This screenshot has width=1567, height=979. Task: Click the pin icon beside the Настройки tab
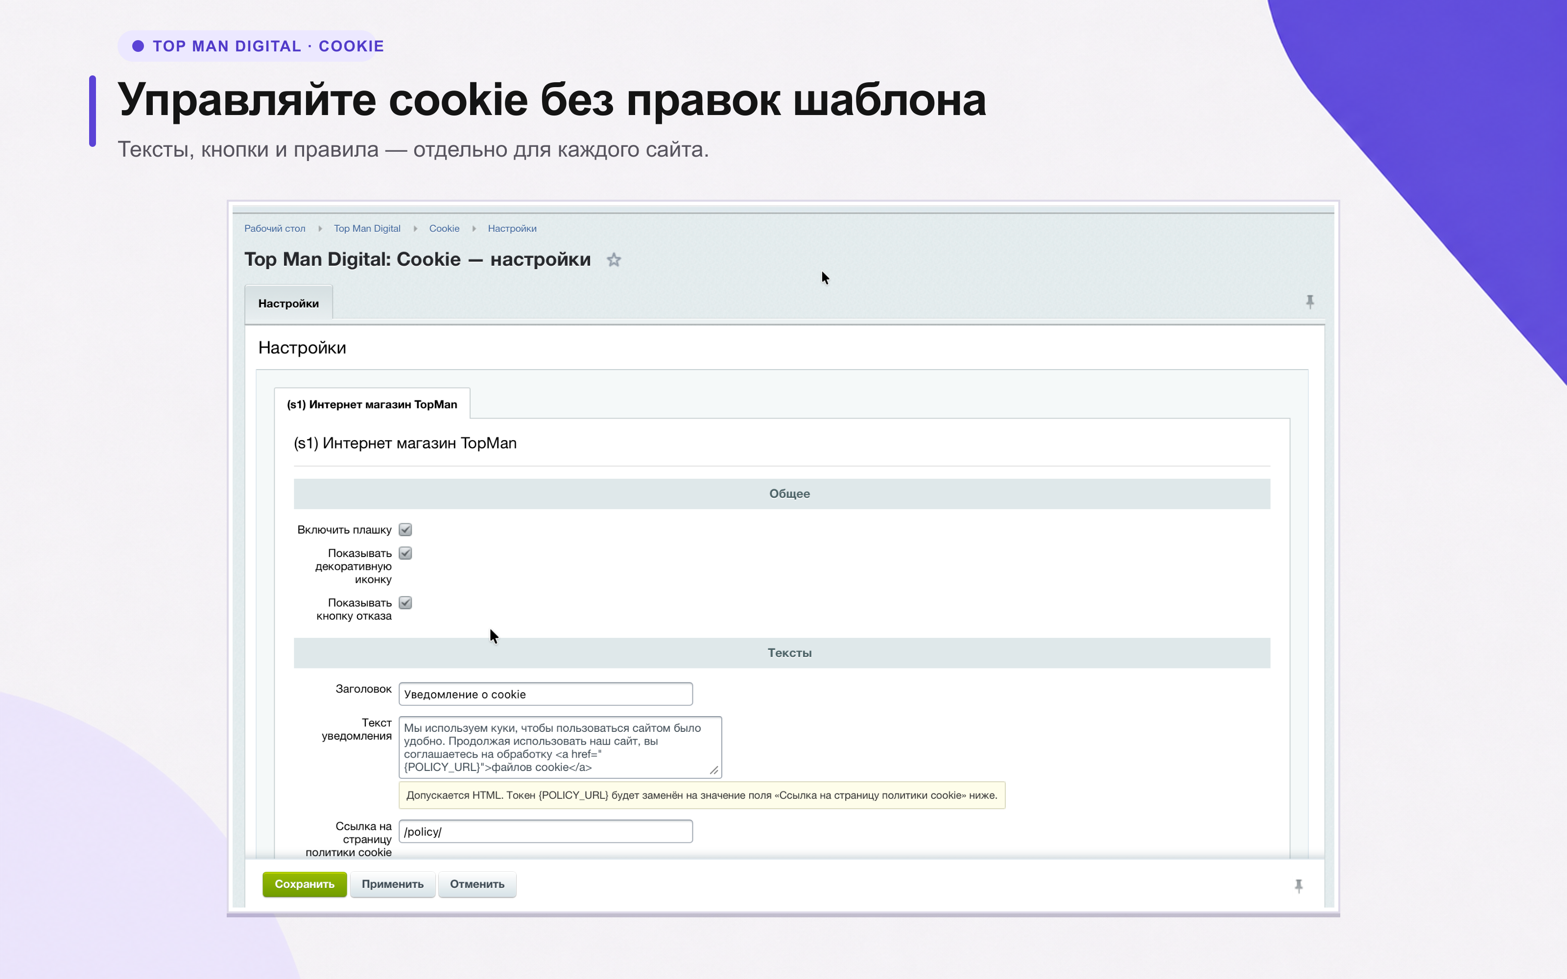point(1309,302)
